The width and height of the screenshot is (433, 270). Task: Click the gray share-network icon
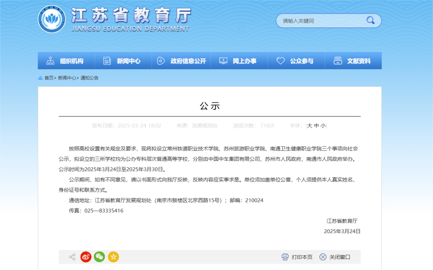click(72, 257)
